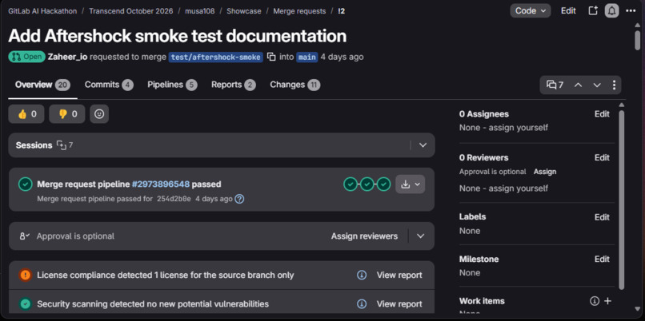
Task: Add a work item with plus icon
Action: pos(607,301)
